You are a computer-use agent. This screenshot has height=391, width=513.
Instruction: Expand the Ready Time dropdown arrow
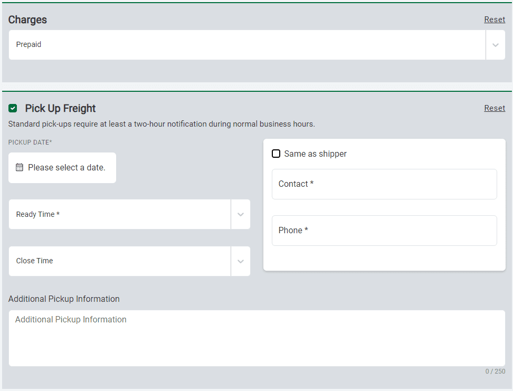(241, 214)
